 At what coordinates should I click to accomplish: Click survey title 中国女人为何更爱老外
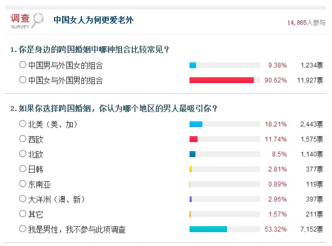[93, 20]
